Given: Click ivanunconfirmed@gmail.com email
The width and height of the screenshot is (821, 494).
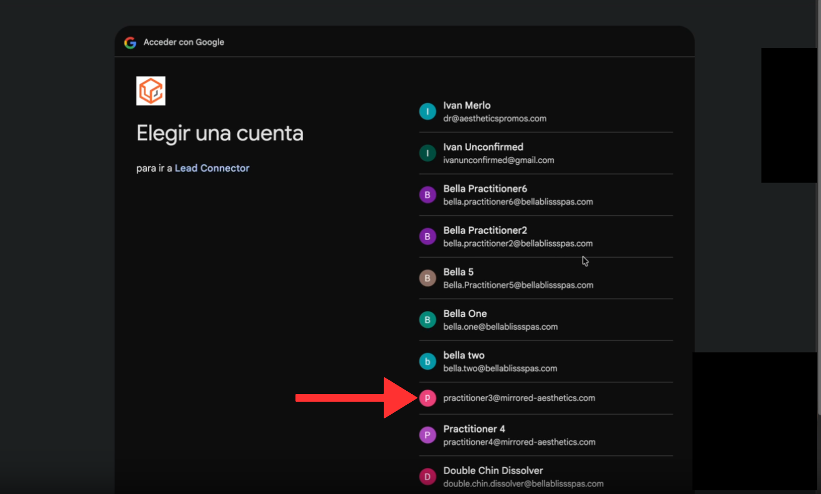Looking at the screenshot, I should click(498, 160).
